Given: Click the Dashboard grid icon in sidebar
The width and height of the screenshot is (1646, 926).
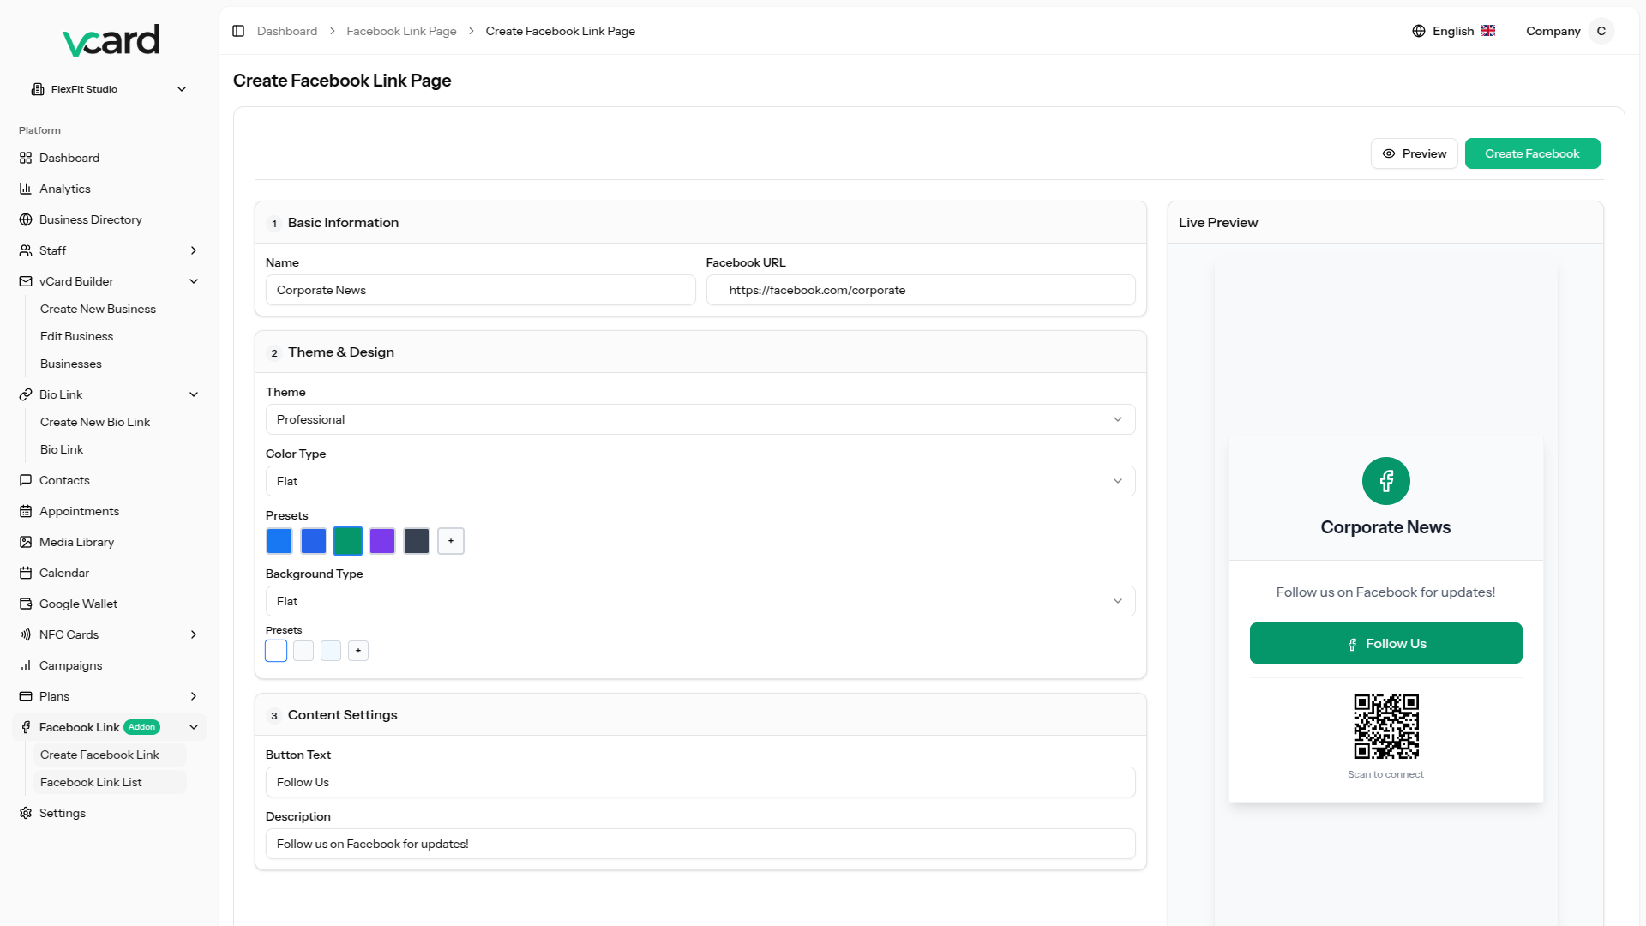Looking at the screenshot, I should 26,158.
